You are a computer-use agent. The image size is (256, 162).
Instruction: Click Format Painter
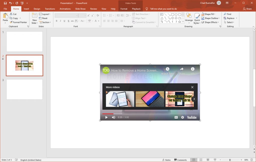tap(18, 22)
